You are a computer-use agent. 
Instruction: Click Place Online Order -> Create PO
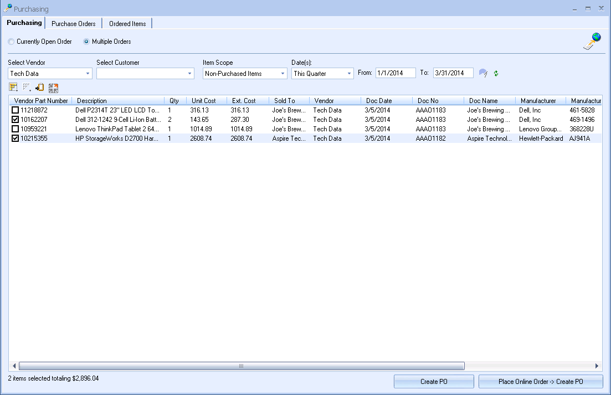[540, 382]
